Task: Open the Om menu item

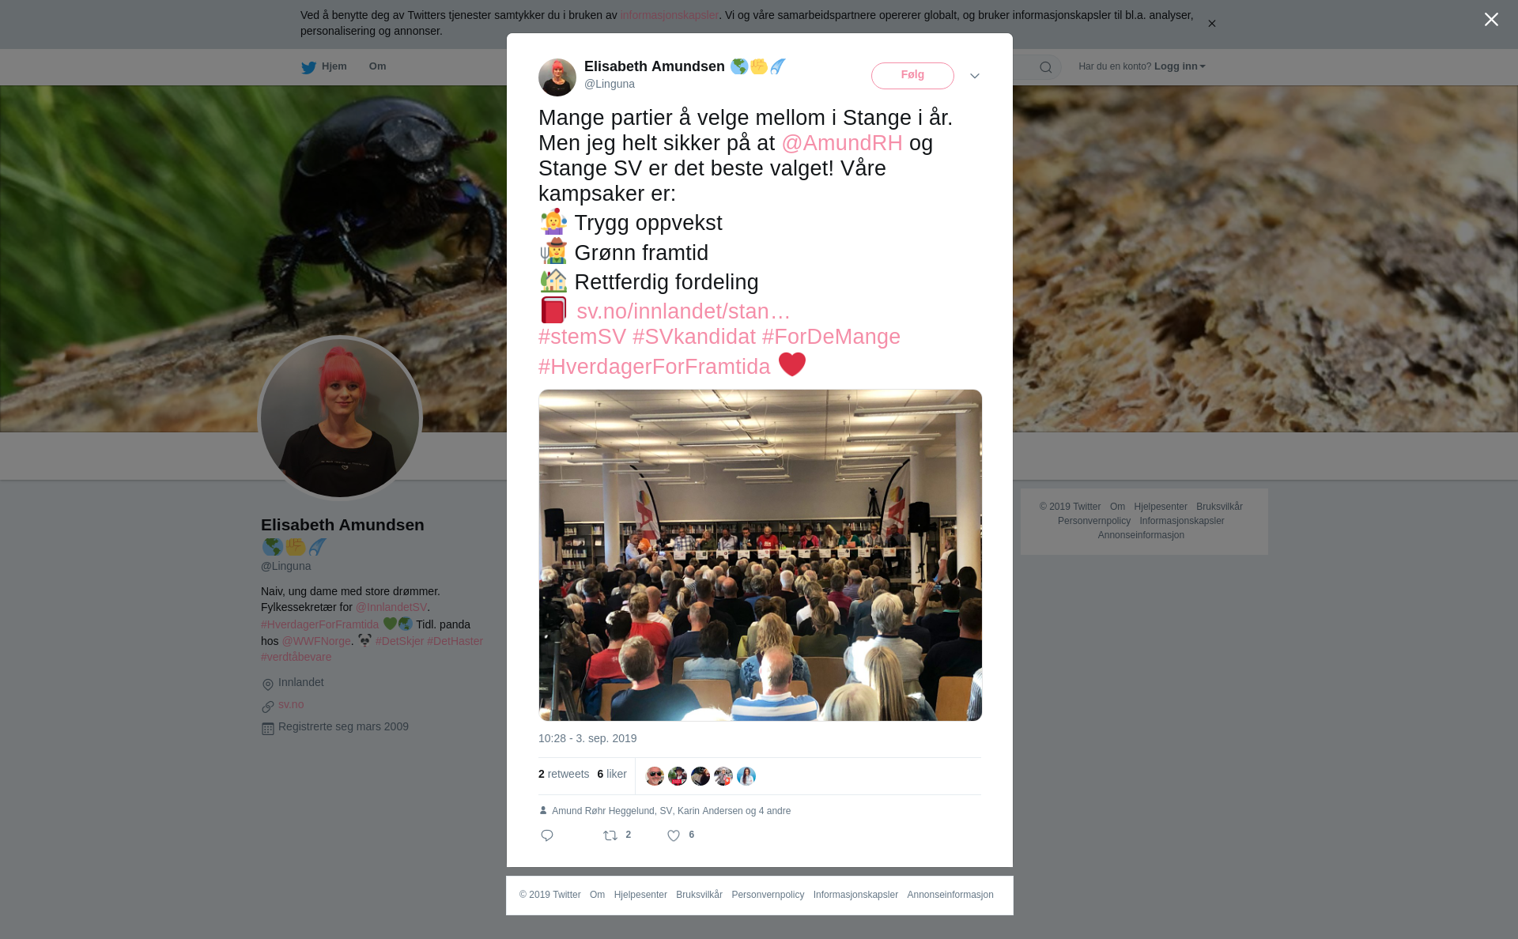Action: [x=377, y=66]
